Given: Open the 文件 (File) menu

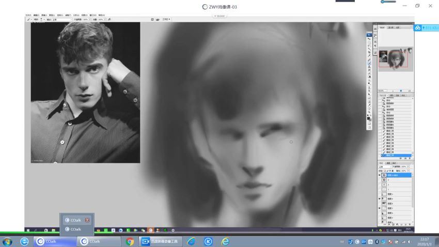Looking at the screenshot, I should (x=28, y=16).
